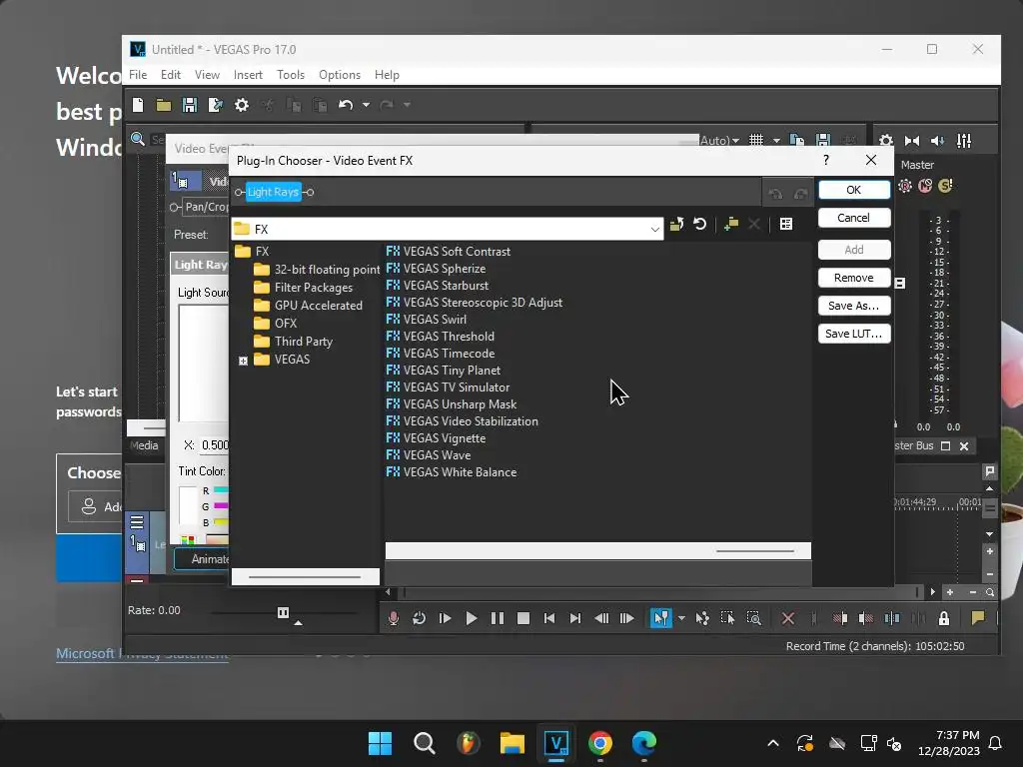Toggle the Lock Event padlock icon

click(943, 618)
